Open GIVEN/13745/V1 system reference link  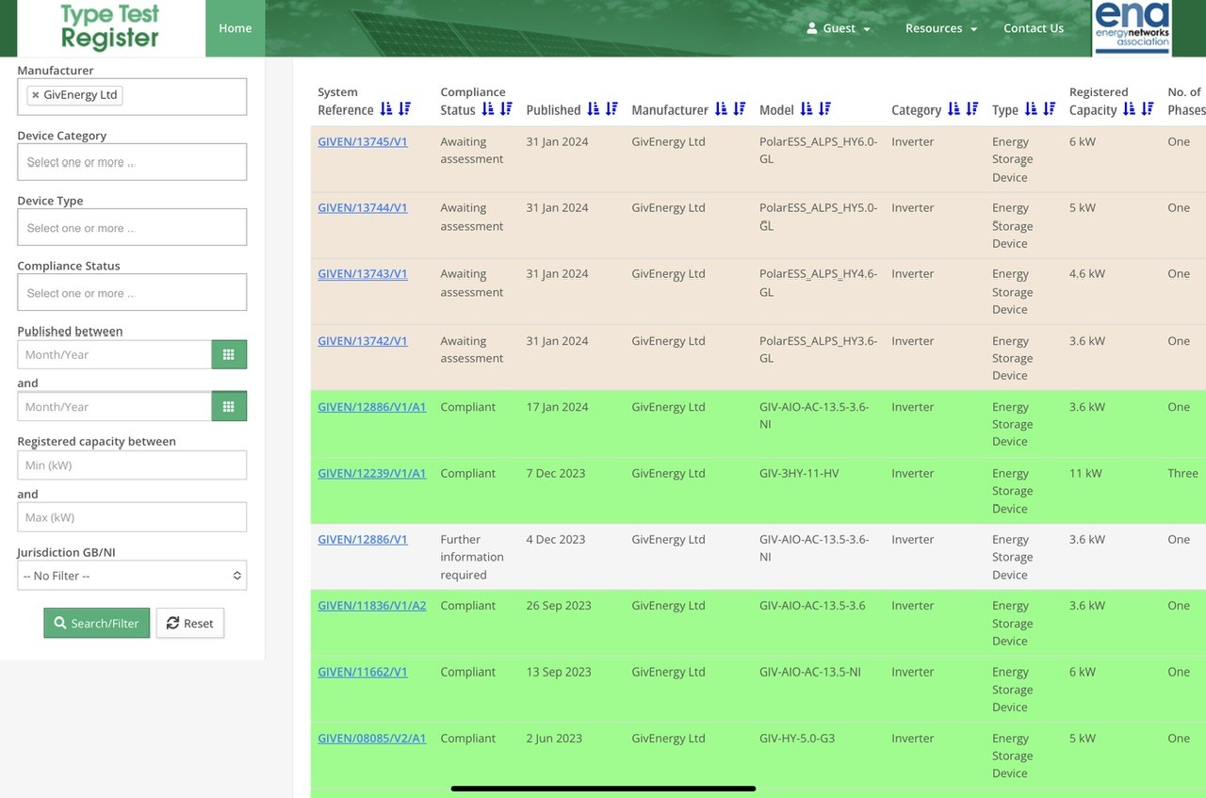[x=363, y=141]
